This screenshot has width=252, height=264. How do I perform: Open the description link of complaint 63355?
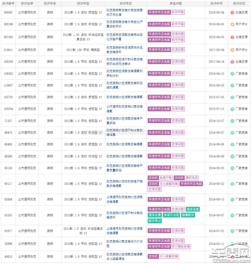pyautogui.click(x=125, y=215)
